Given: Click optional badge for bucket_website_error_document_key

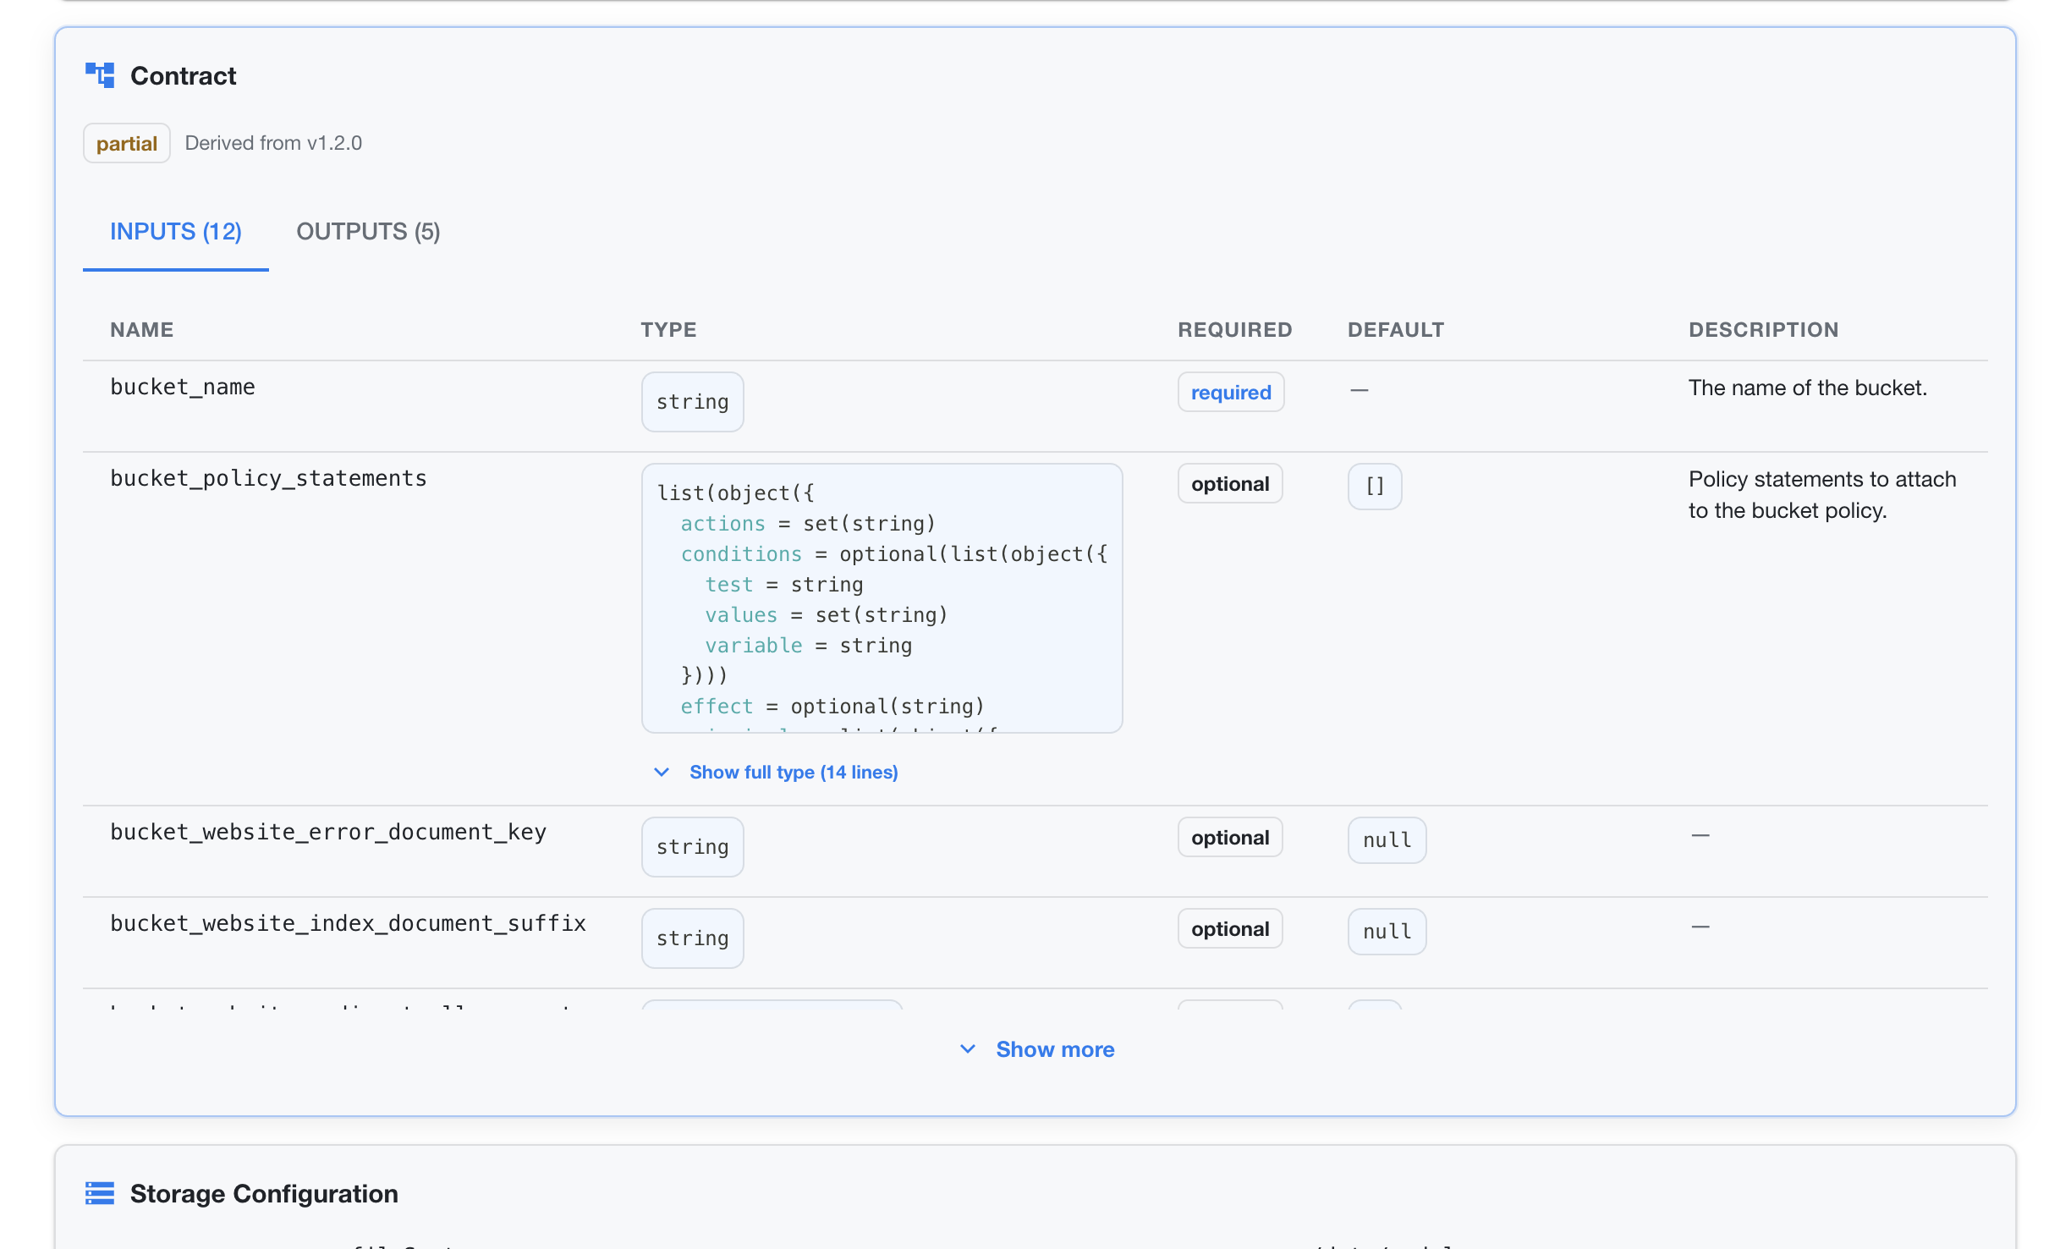Looking at the screenshot, I should (1230, 838).
